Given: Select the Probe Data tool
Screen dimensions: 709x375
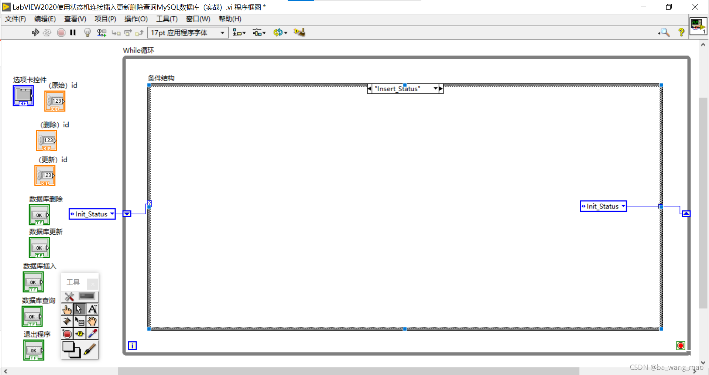Looking at the screenshot, I should (79, 334).
